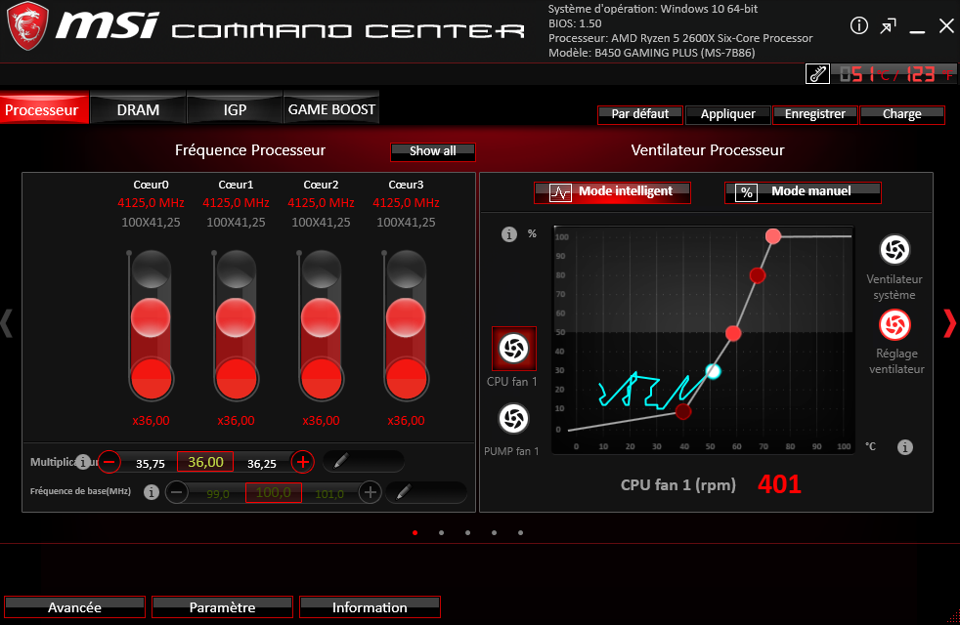
Task: Select base frequency value 100,0 field
Action: pos(274,492)
